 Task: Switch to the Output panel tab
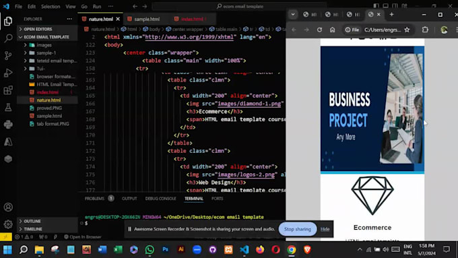[x=129, y=199]
